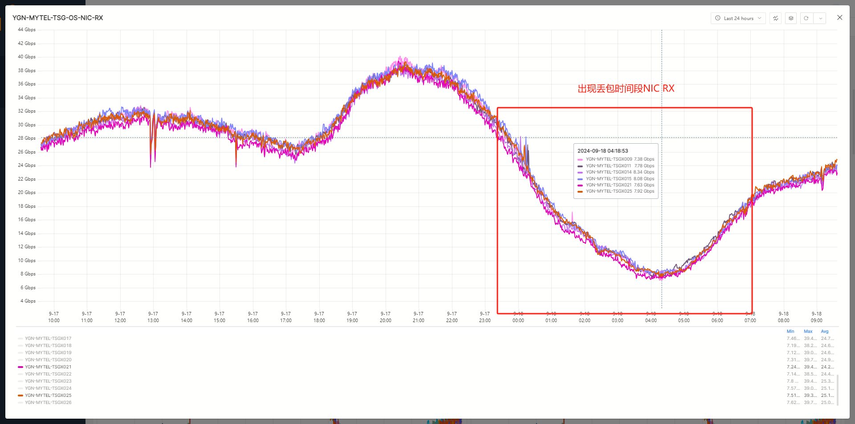Sort legend by the Avg column
Image resolution: width=855 pixels, height=424 pixels.
pos(825,331)
